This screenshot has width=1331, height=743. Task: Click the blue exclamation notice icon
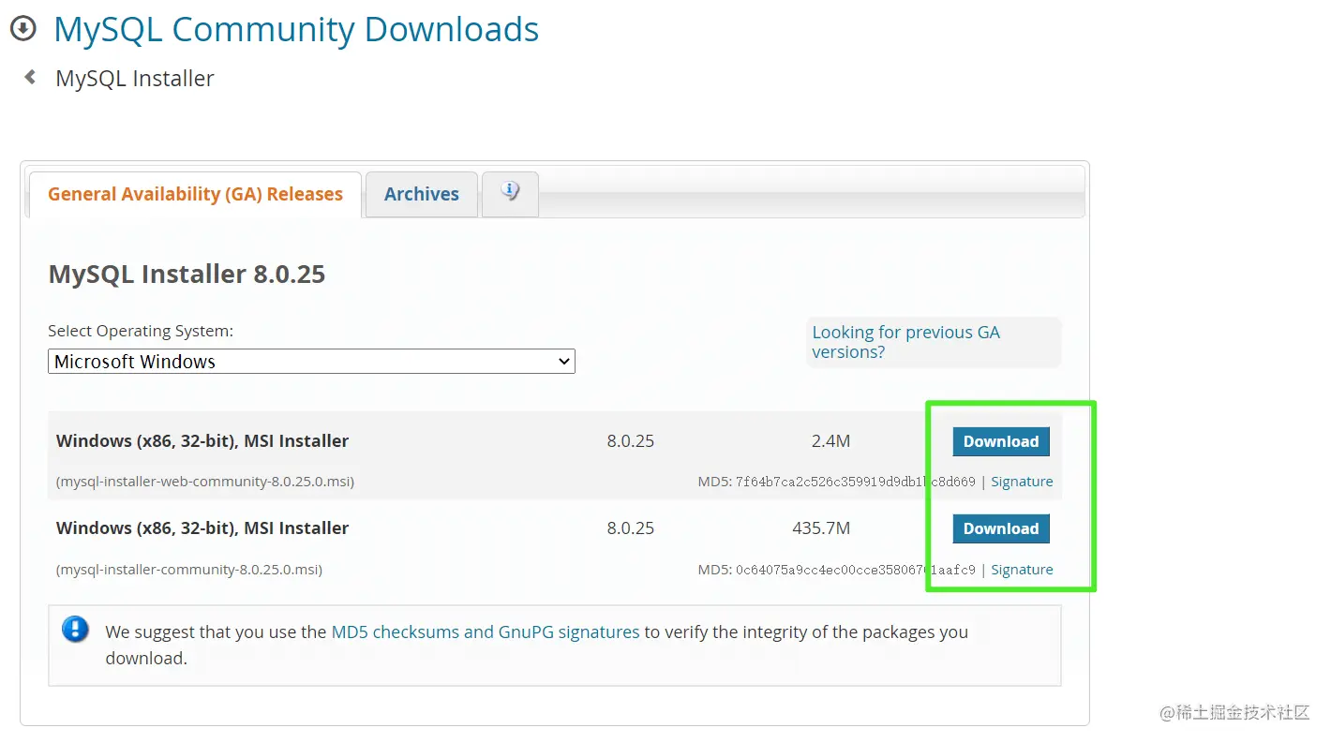coord(76,629)
